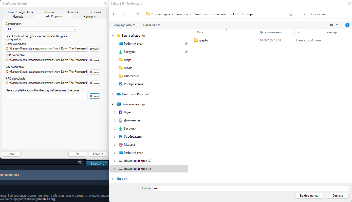Sort by the Дата изменения column
The image size is (352, 202).
(x=271, y=32)
